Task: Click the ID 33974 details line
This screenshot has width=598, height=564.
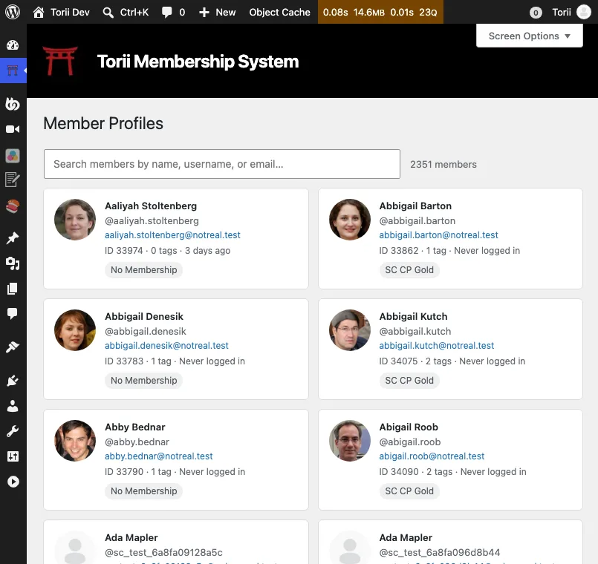Action: pos(167,250)
